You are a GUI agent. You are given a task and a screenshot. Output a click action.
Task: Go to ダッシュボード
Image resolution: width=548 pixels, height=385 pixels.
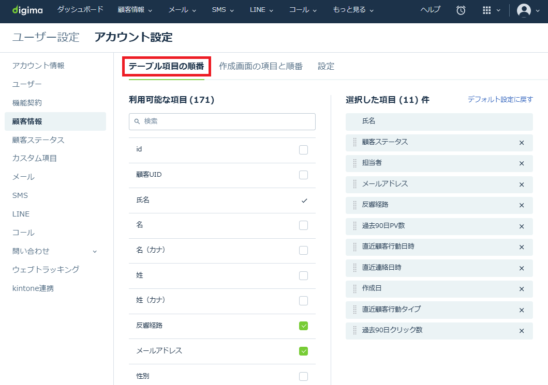pyautogui.click(x=80, y=9)
